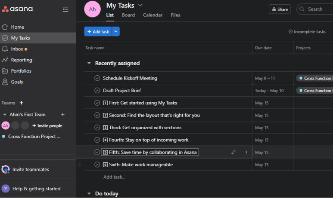
Task: Collapse the Do today section
Action: pos(89,194)
